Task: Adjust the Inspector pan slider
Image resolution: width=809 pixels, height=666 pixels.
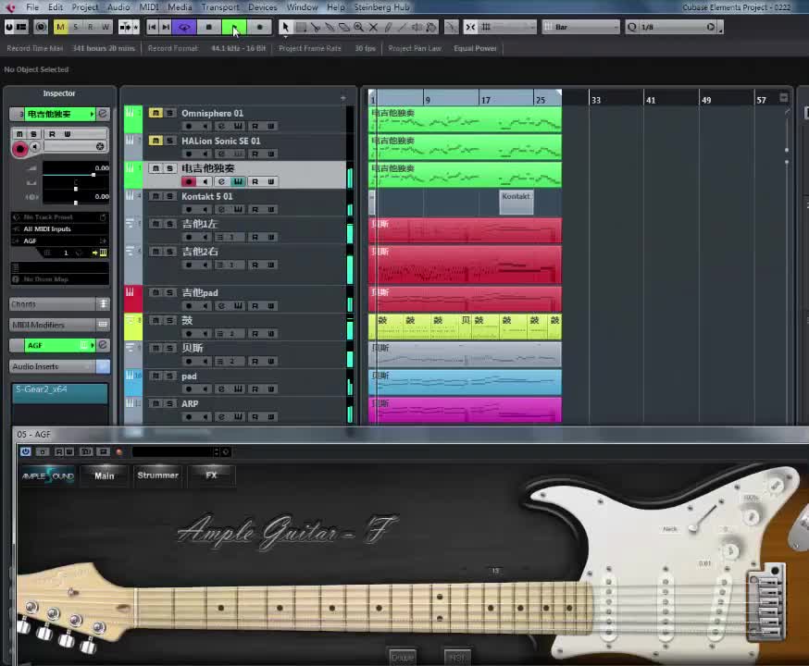Action: click(x=75, y=189)
